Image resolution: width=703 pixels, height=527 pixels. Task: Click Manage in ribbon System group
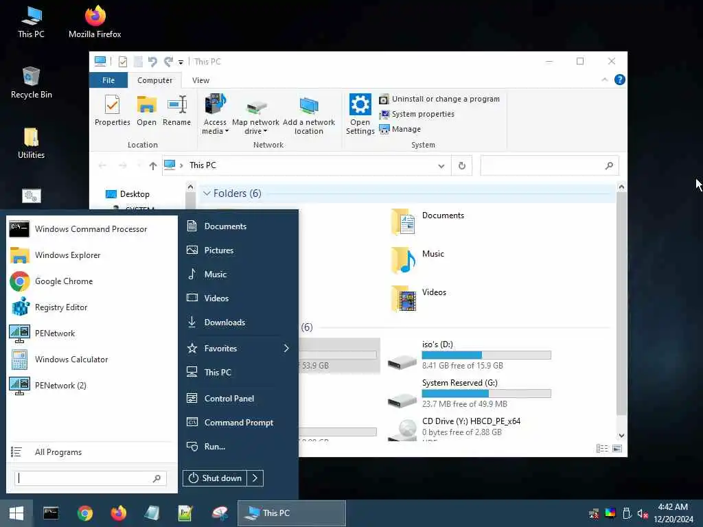pos(400,129)
